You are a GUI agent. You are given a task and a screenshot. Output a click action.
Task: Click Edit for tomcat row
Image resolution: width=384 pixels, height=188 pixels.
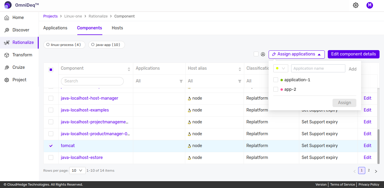click(x=368, y=146)
